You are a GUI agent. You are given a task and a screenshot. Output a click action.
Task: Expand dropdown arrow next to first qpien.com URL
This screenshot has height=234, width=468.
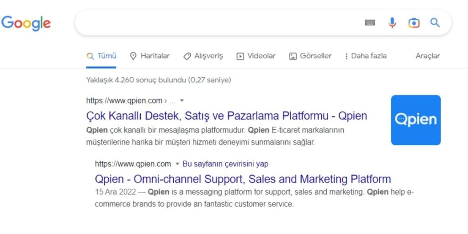point(182,101)
